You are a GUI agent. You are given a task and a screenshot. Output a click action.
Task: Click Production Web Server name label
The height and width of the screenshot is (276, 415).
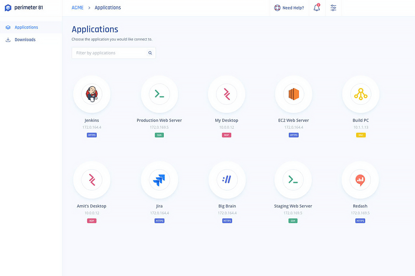[x=160, y=120]
